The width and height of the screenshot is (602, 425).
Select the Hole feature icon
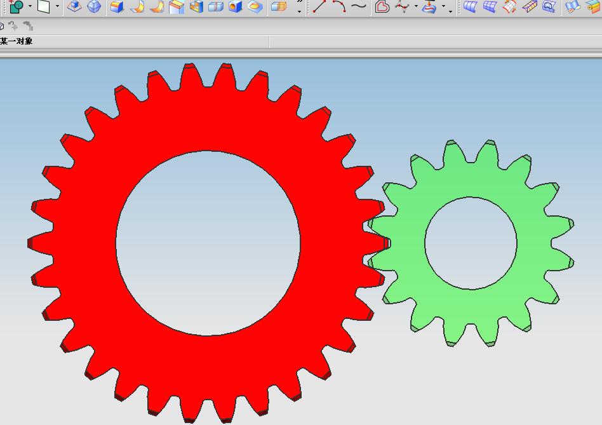(x=236, y=6)
